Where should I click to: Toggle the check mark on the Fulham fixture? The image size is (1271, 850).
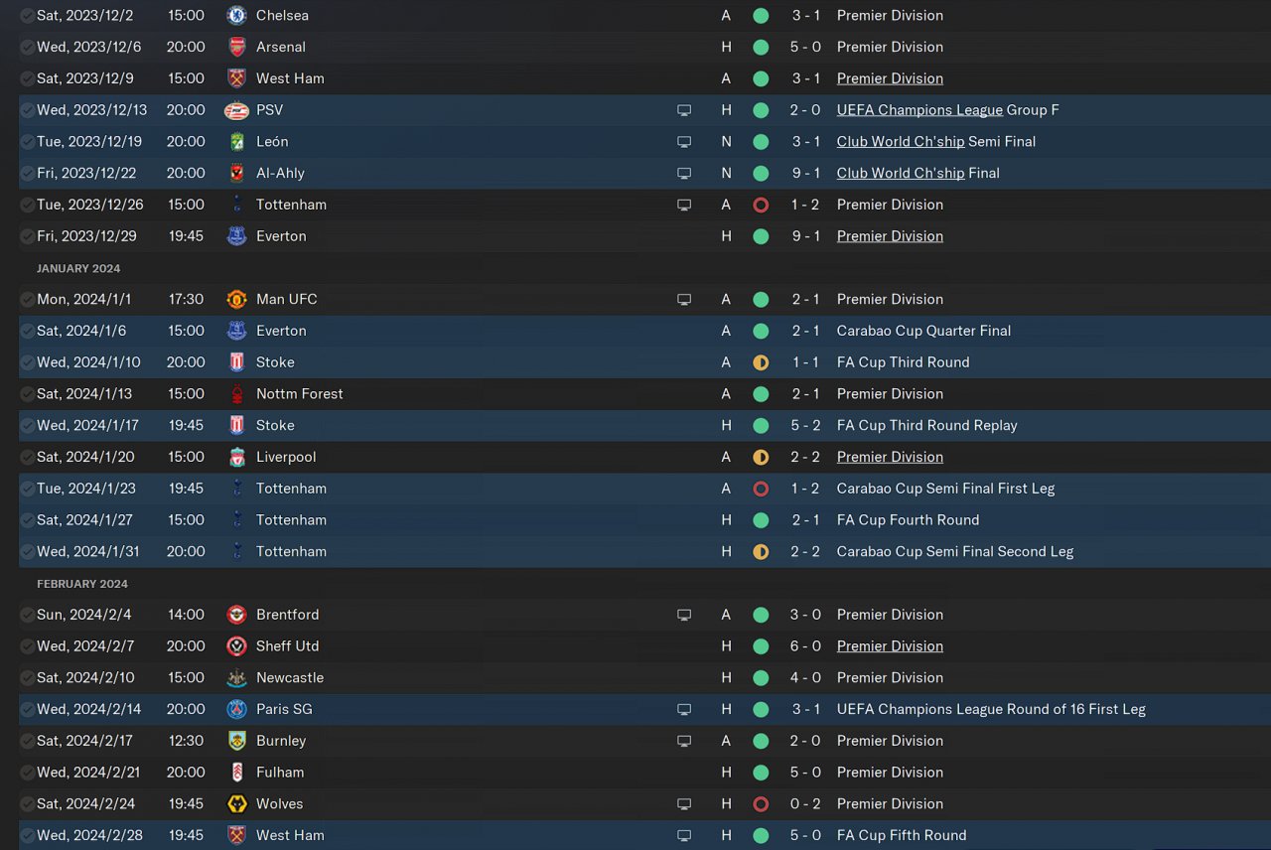pyautogui.click(x=27, y=773)
